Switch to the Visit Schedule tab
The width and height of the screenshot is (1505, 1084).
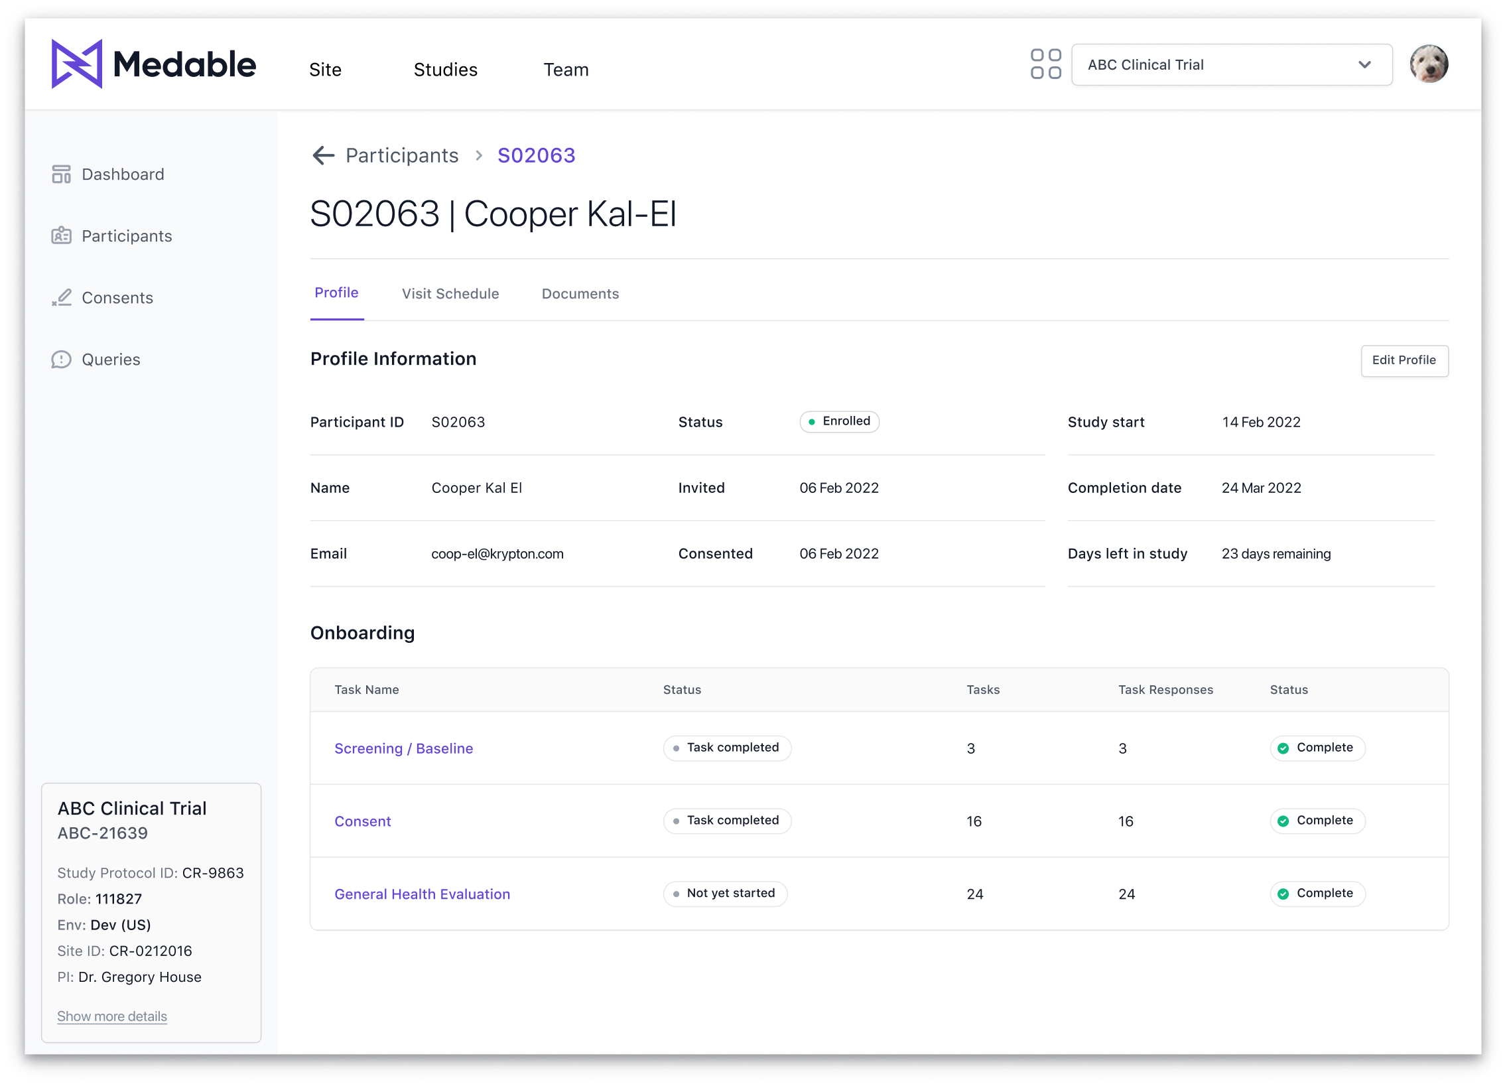(450, 293)
